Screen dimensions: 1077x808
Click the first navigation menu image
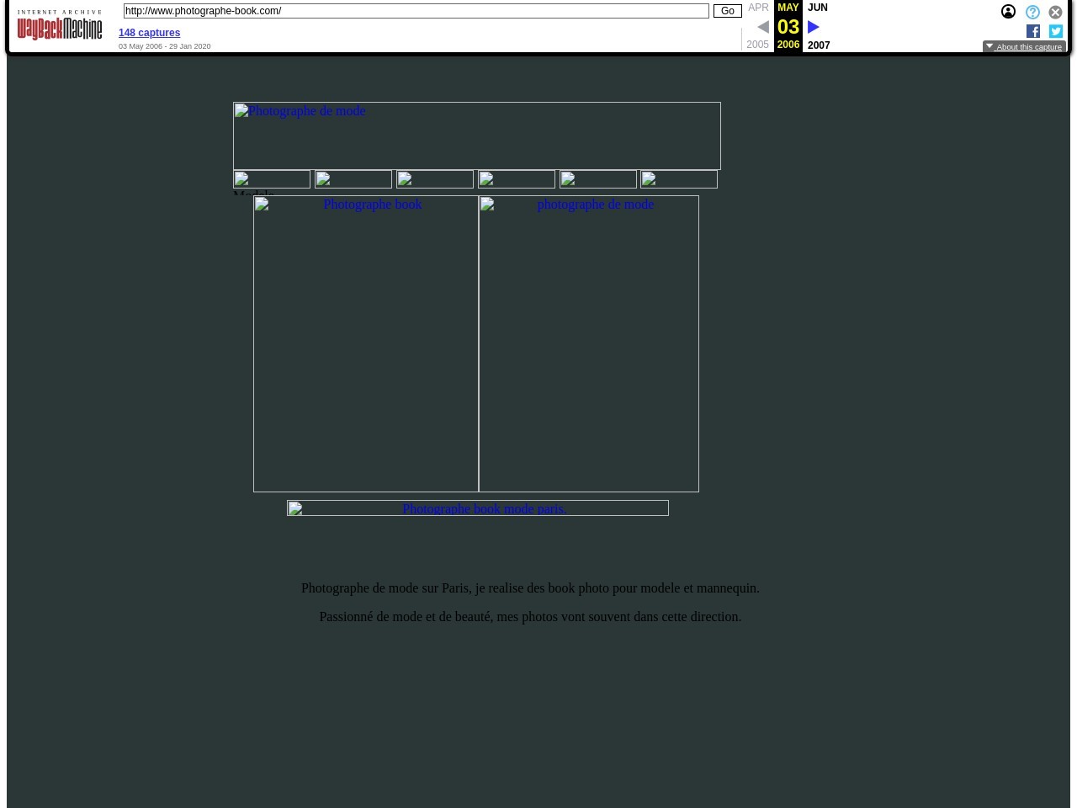click(x=272, y=179)
